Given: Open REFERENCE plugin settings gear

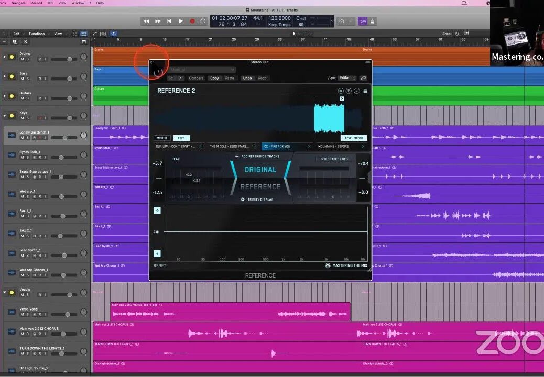Looking at the screenshot, I should pyautogui.click(x=341, y=91).
